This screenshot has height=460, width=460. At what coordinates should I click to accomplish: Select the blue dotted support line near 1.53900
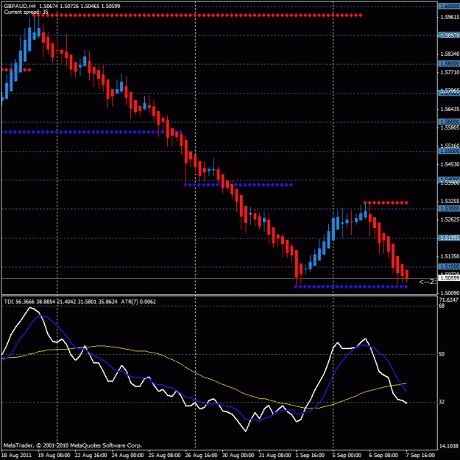pyautogui.click(x=238, y=185)
